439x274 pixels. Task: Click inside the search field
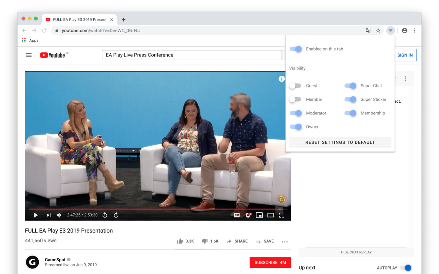point(192,55)
